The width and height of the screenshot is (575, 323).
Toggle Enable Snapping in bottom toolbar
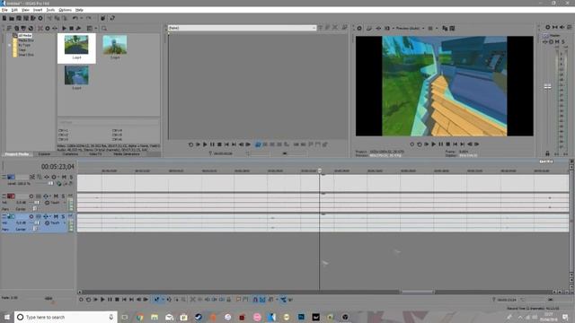click(255, 300)
